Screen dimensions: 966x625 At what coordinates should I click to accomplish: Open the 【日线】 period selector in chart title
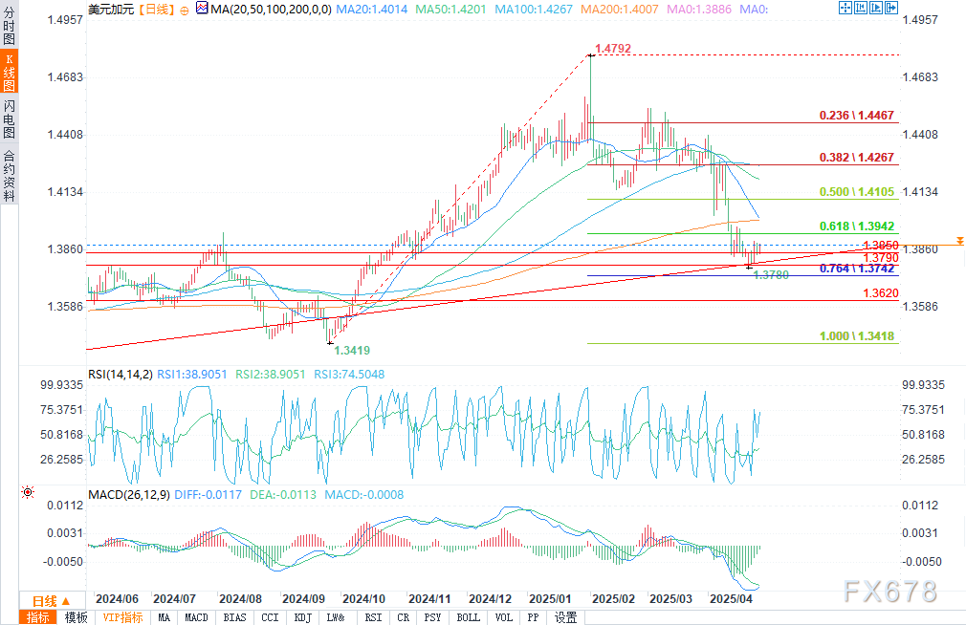155,8
